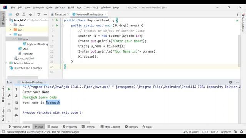Open the Edit menu

[20, 8]
